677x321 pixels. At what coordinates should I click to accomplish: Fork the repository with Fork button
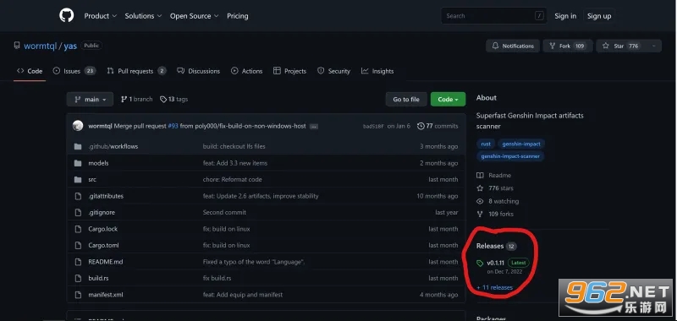[567, 46]
